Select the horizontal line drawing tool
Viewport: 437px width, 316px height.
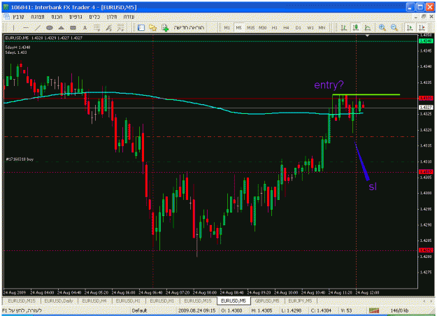(26, 27)
